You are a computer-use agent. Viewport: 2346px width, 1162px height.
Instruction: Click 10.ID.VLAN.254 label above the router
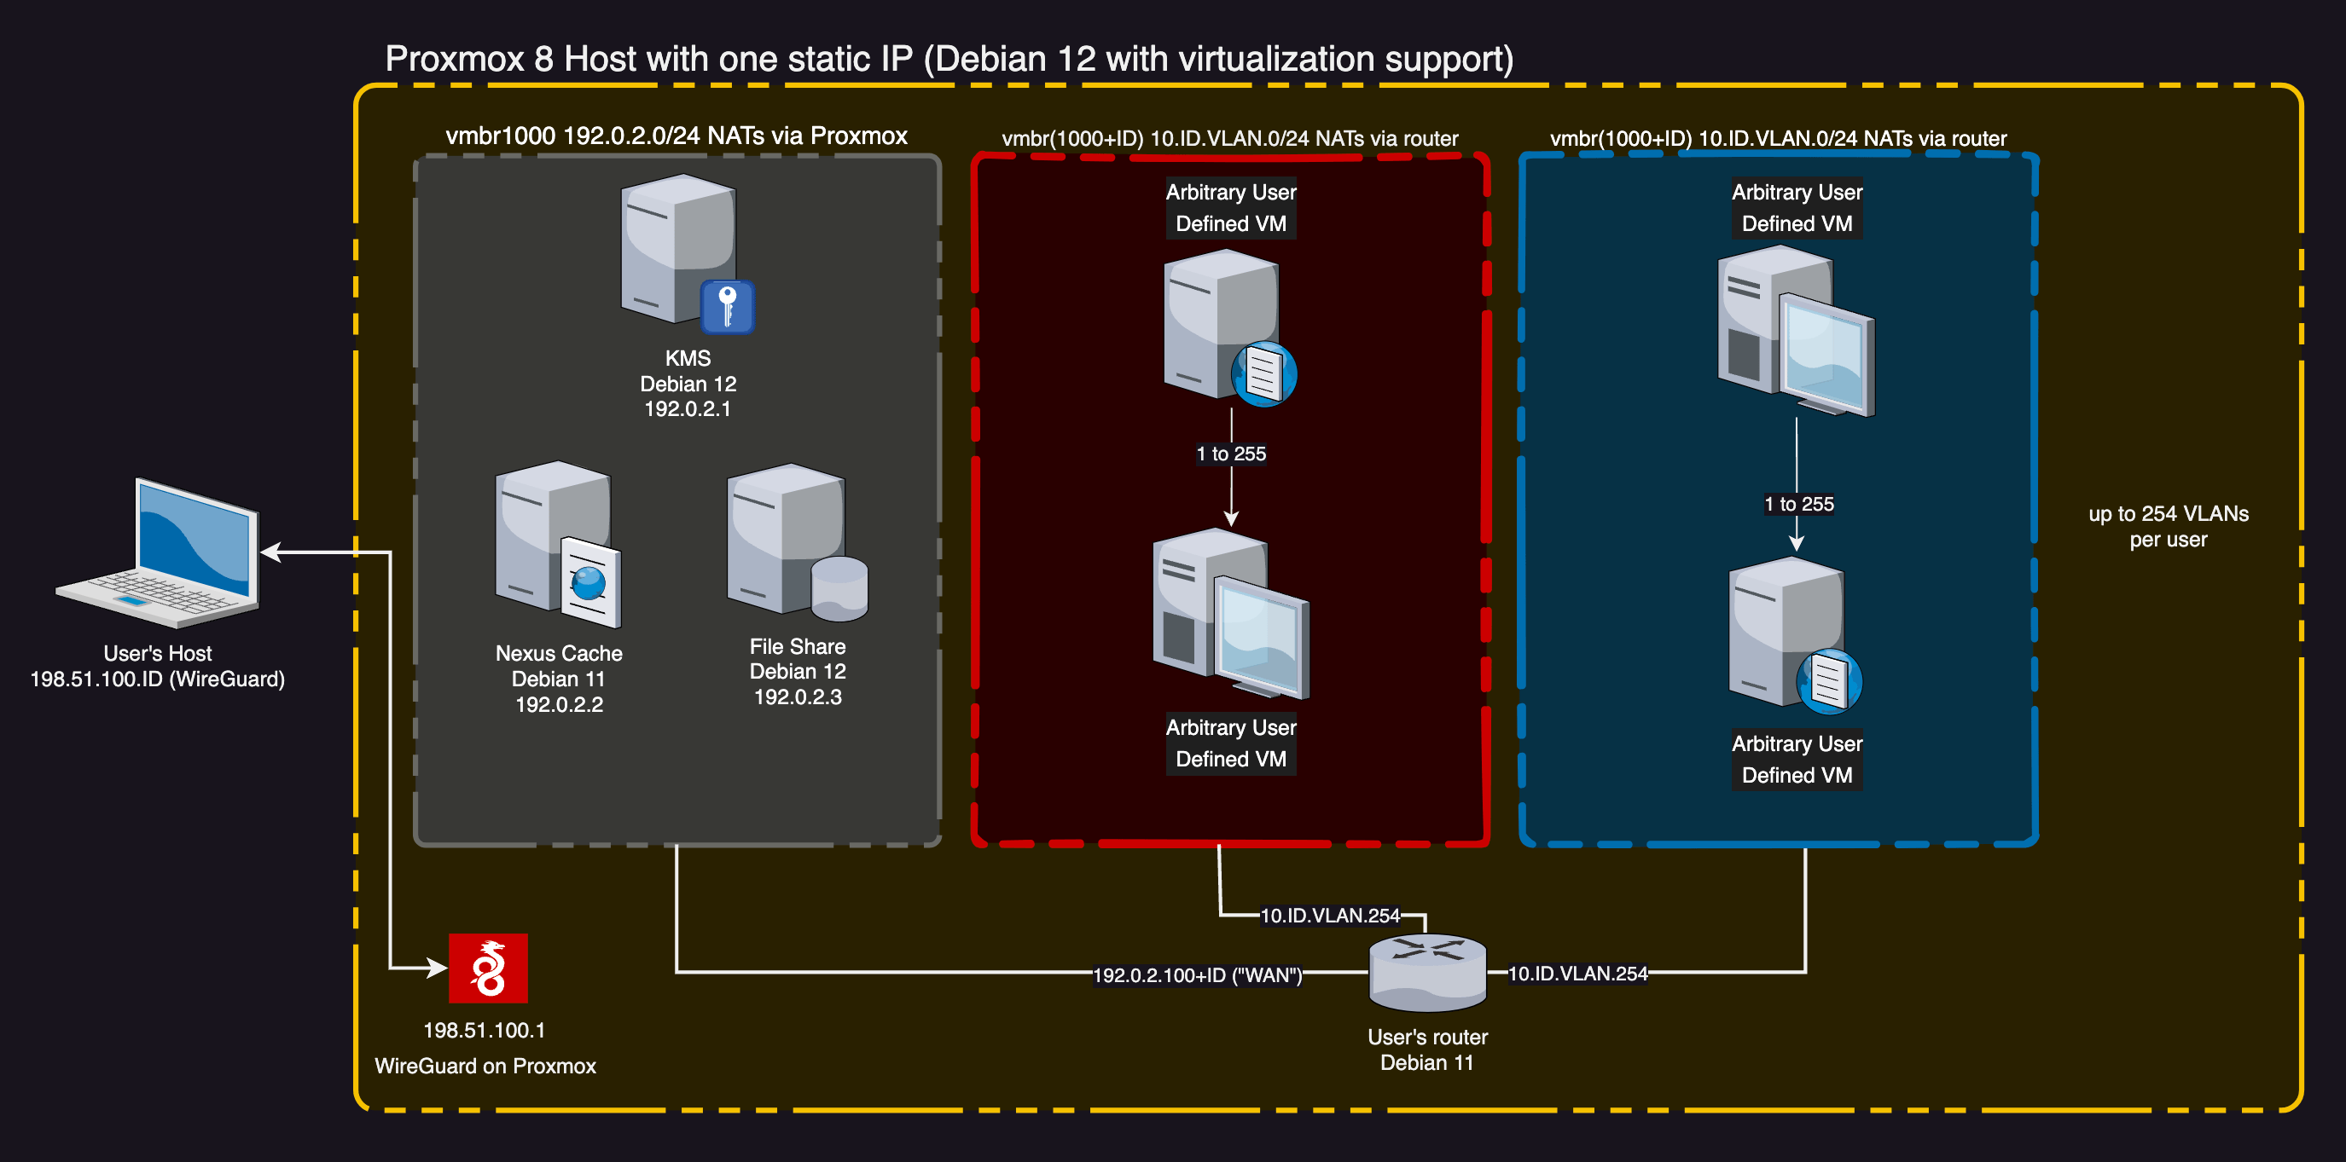[x=1329, y=916]
